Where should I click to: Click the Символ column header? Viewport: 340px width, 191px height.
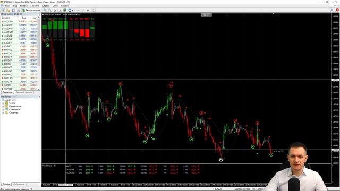(x=6, y=18)
